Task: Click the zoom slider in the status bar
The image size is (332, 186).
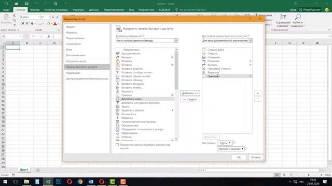Action: tap(309, 175)
